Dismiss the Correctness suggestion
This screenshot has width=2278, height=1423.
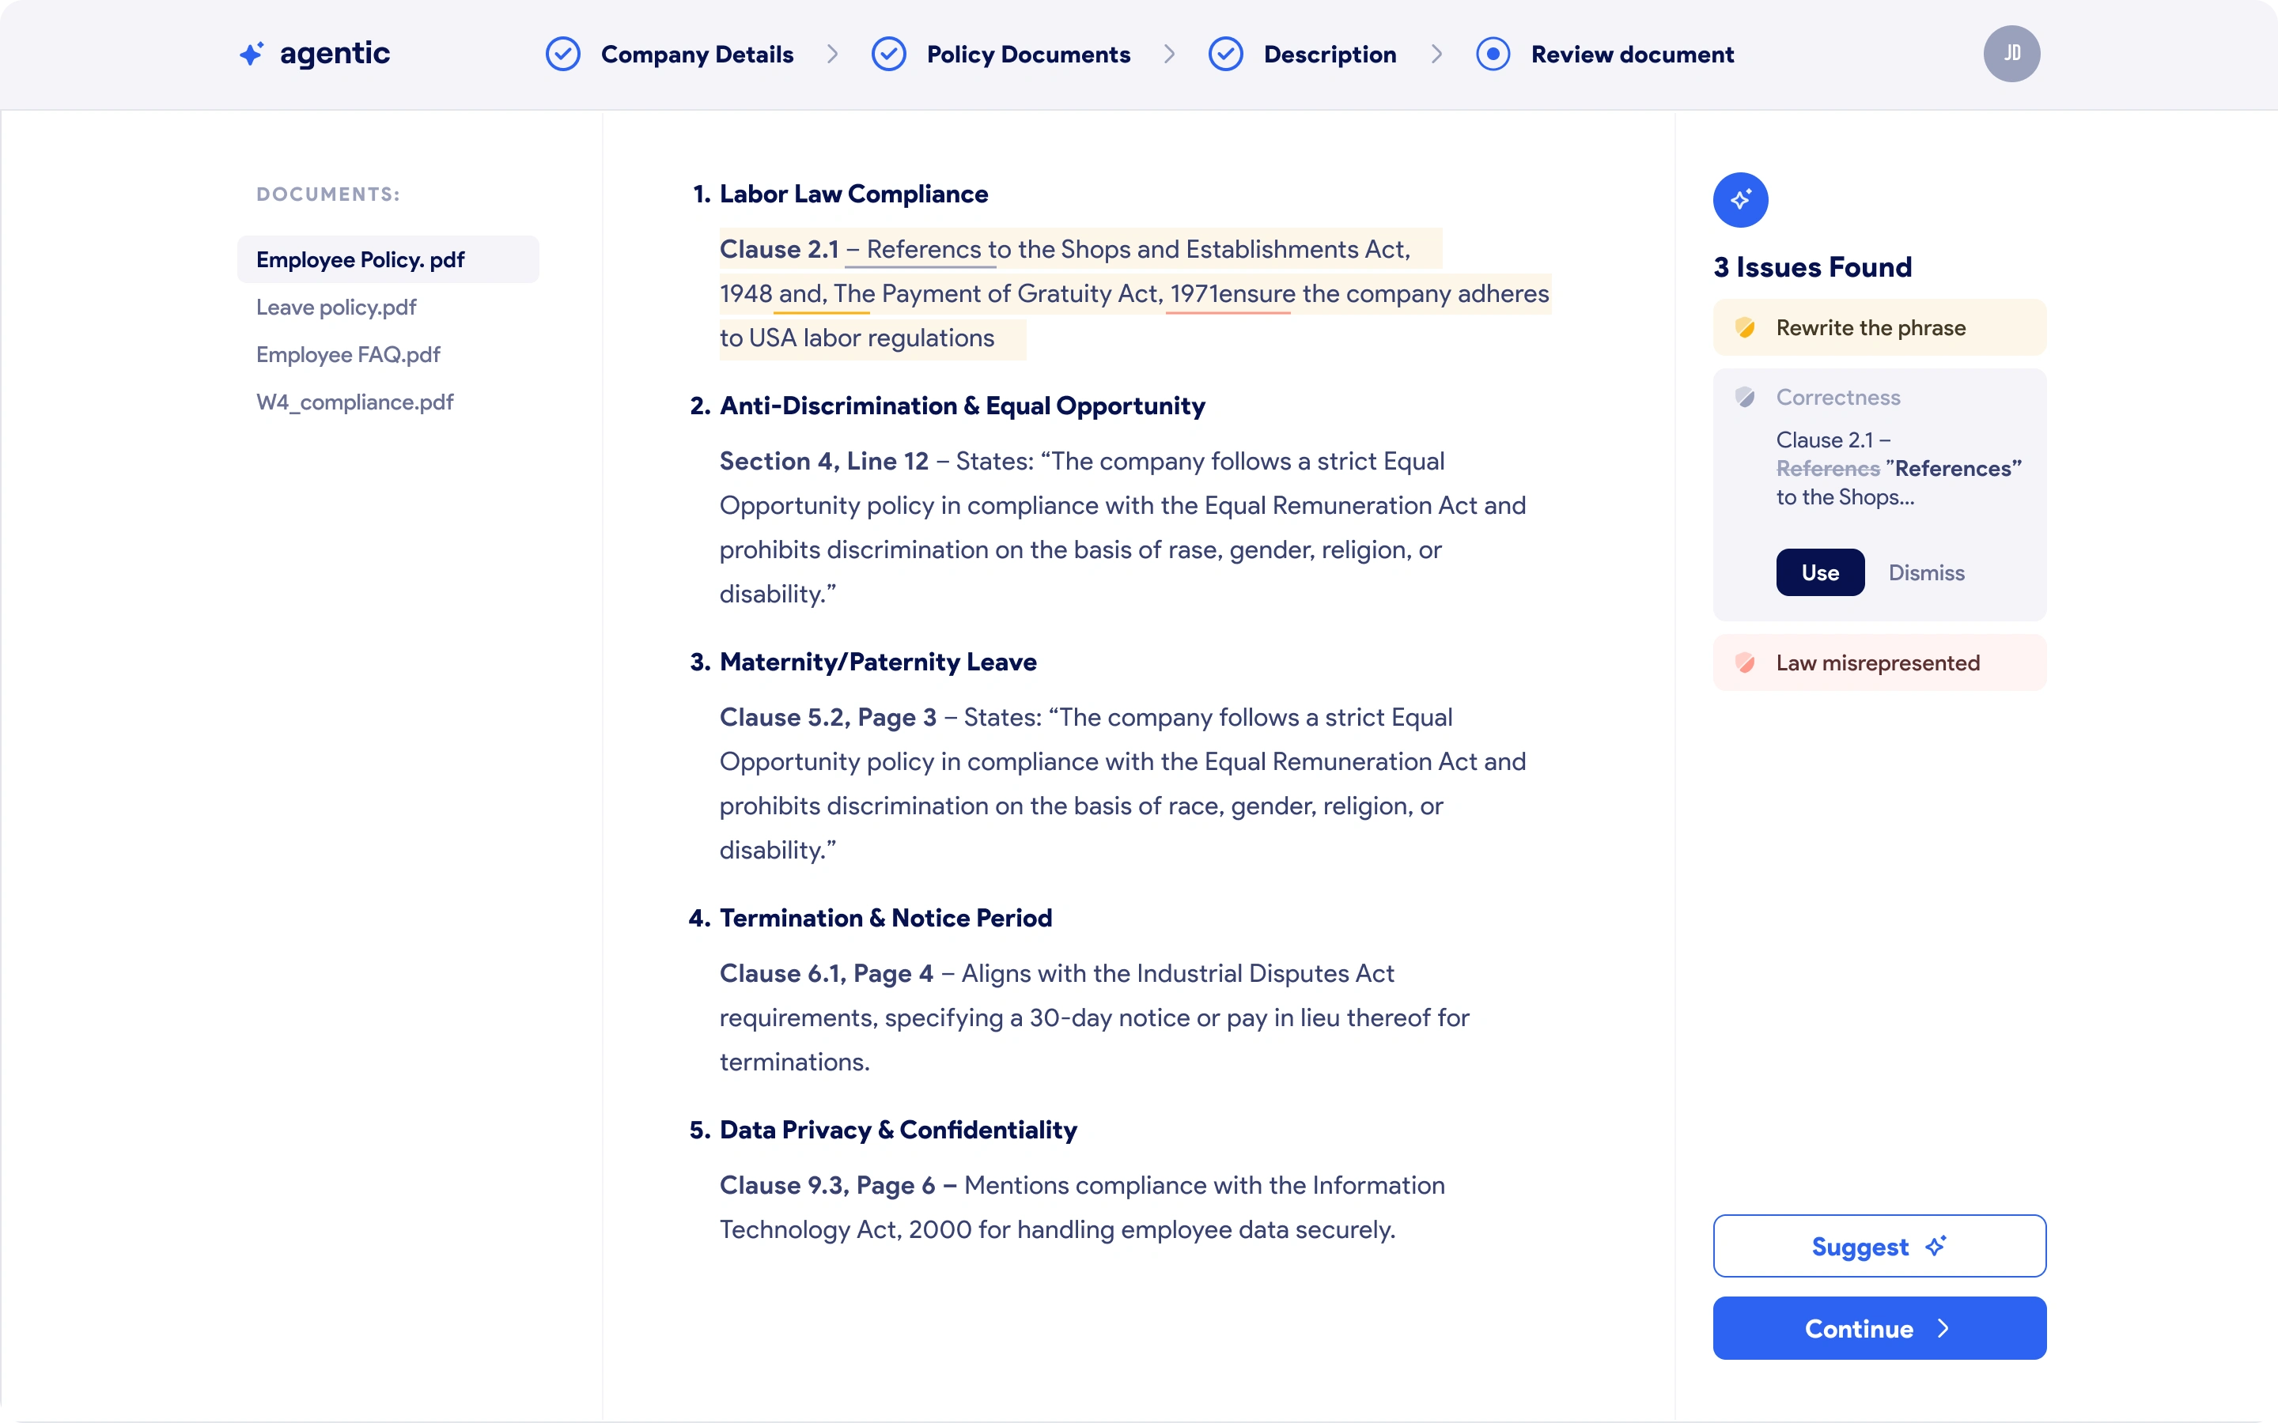(1926, 572)
